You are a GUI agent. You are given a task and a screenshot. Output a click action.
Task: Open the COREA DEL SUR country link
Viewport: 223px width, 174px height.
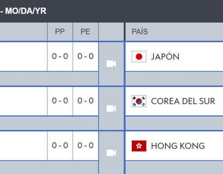coord(183,101)
